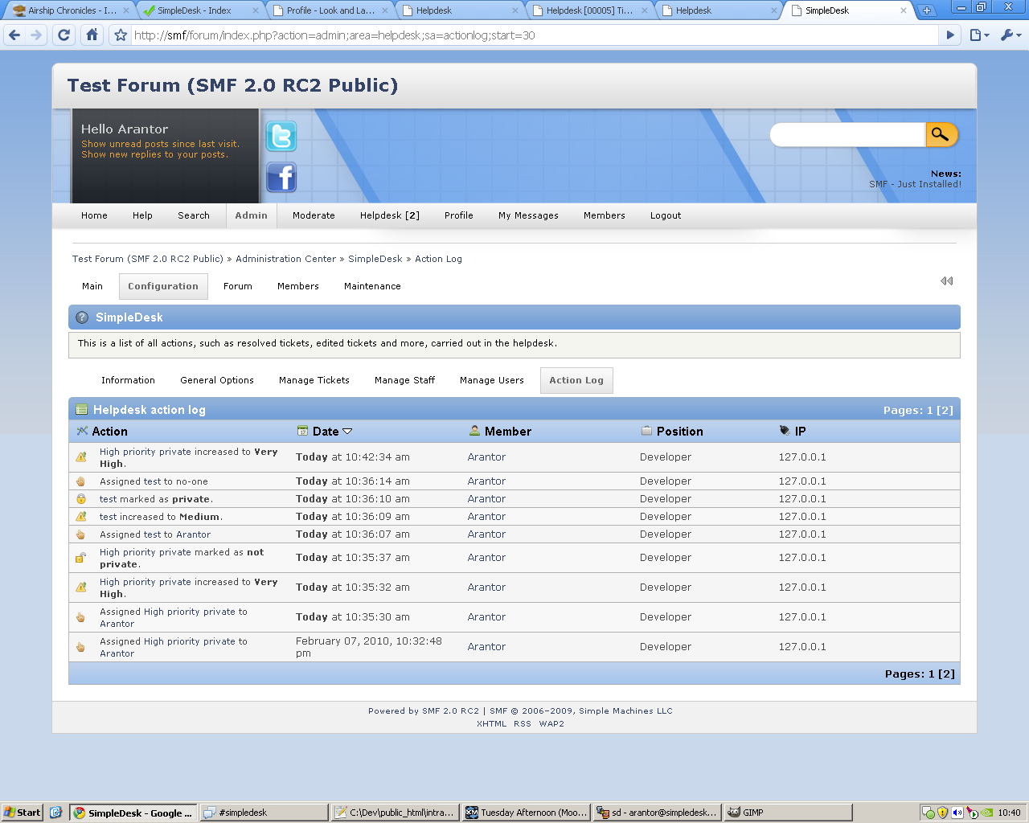This screenshot has width=1029, height=823.
Task: Open Tuesday Afternoon taskbar item
Action: [x=527, y=813]
